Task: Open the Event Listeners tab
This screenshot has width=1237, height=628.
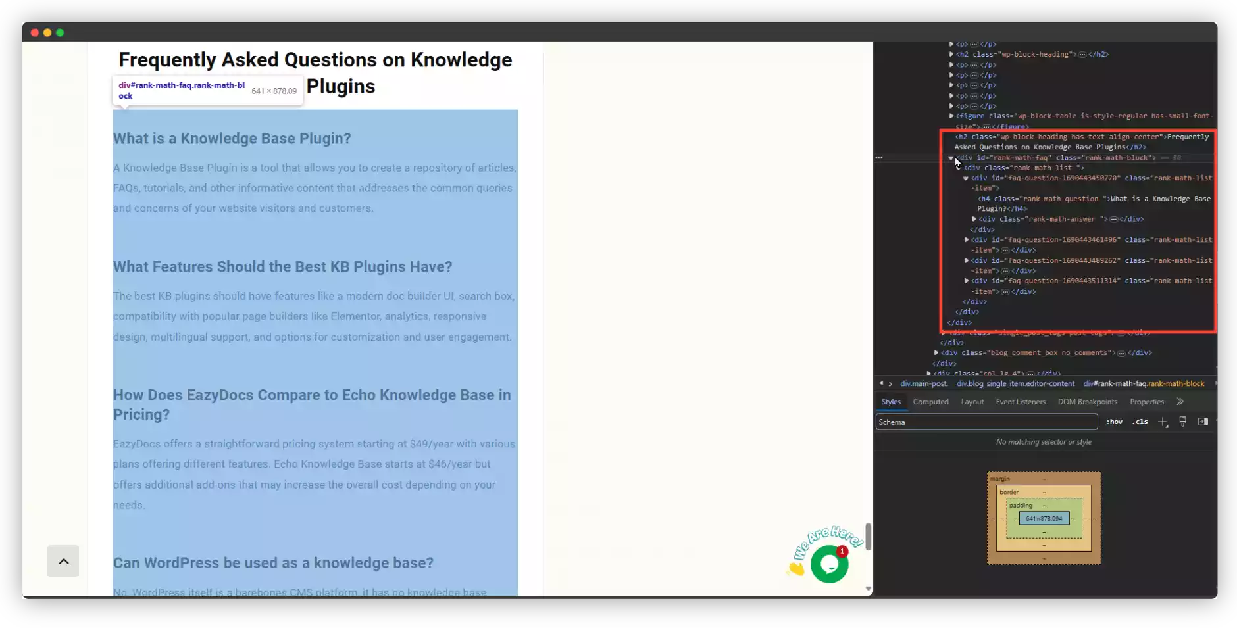Action: pyautogui.click(x=1021, y=402)
